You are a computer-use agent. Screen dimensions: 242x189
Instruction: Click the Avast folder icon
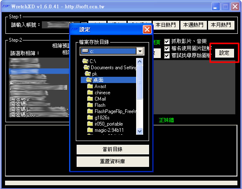(x=90, y=86)
